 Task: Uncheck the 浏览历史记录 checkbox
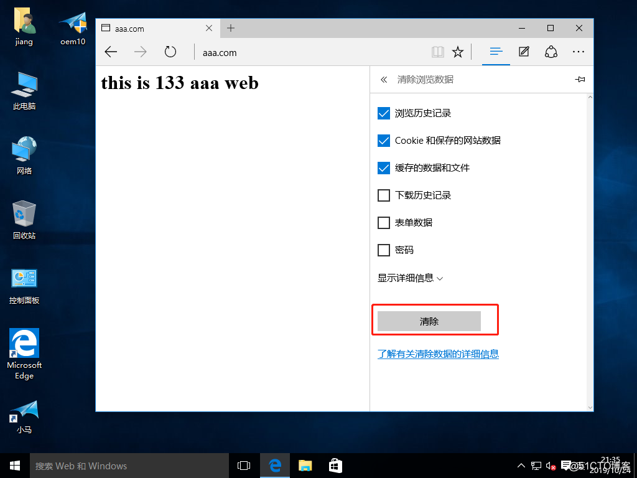[x=384, y=113]
